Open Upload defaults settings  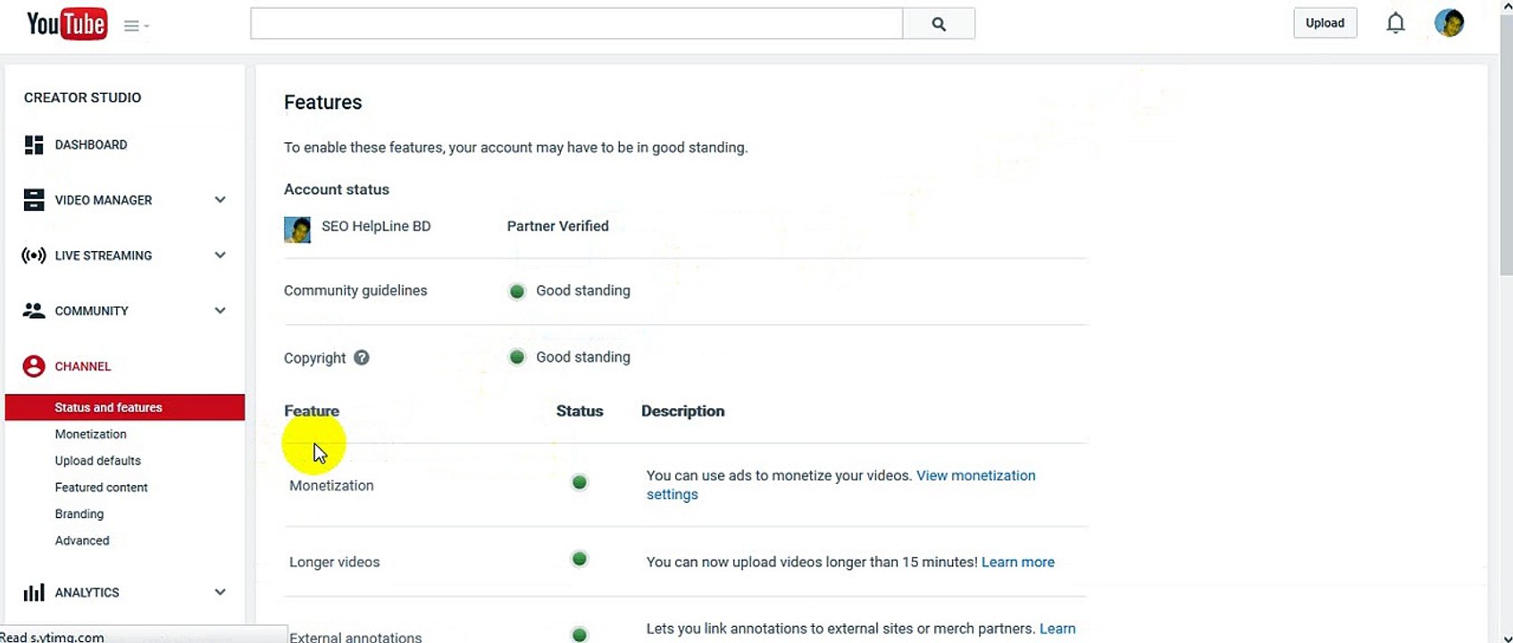click(98, 461)
